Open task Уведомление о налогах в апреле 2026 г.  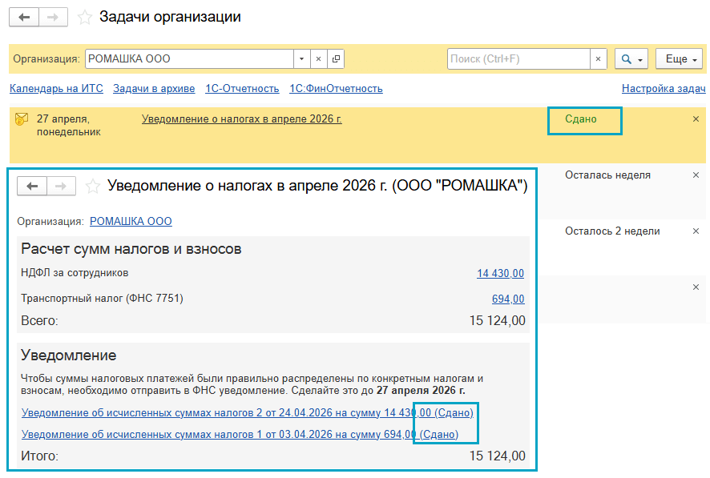pos(241,119)
